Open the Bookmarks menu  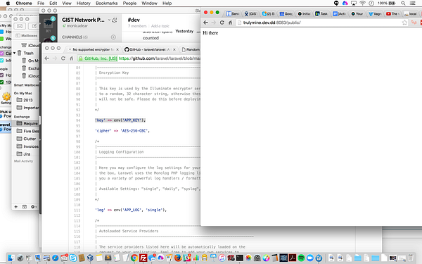tap(107, 4)
